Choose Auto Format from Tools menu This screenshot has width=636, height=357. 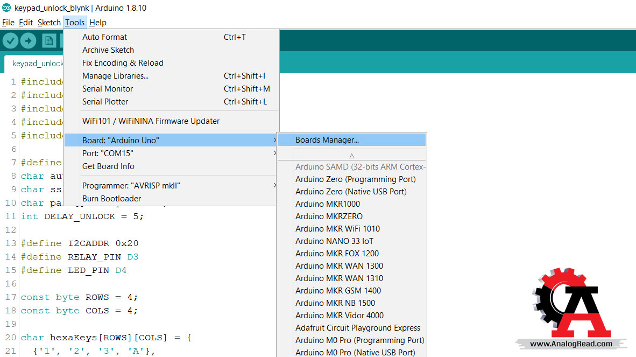(172, 37)
